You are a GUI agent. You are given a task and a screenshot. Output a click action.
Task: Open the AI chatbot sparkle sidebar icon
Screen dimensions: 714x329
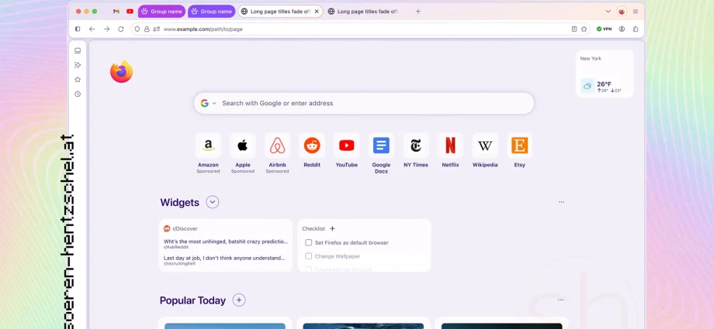point(78,65)
